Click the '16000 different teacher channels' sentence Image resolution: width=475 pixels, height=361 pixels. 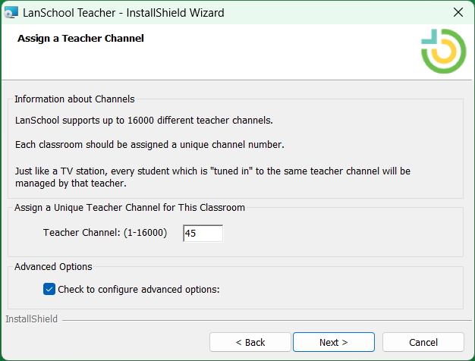click(x=144, y=121)
